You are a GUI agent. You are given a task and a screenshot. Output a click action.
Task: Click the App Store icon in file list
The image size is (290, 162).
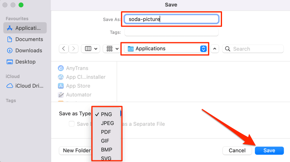point(61,86)
